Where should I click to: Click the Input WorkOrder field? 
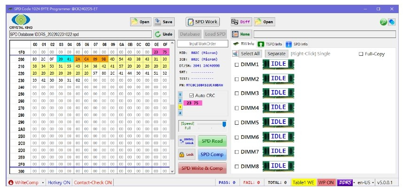tap(202, 44)
